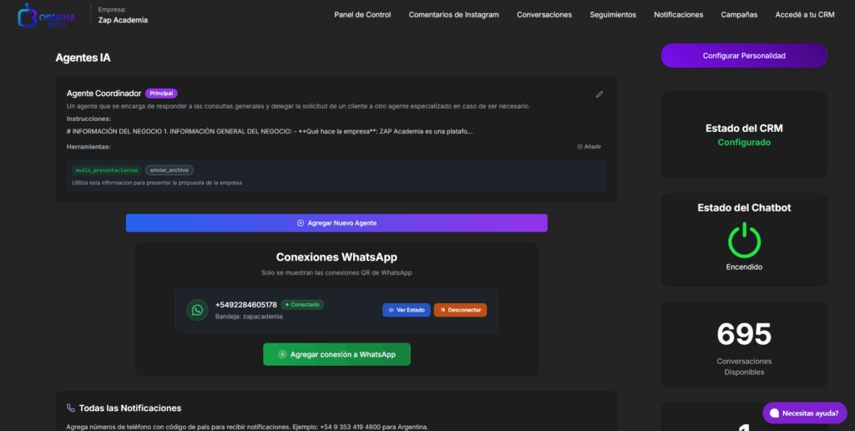Viewport: 855px width, 431px height.
Task: Navigate to Seguimientos
Action: [612, 14]
